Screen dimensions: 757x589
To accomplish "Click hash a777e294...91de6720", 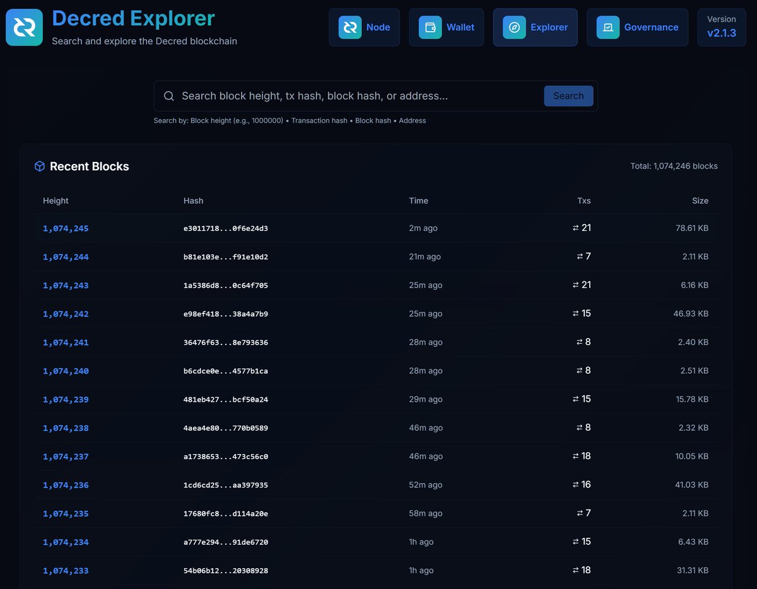I will (226, 542).
